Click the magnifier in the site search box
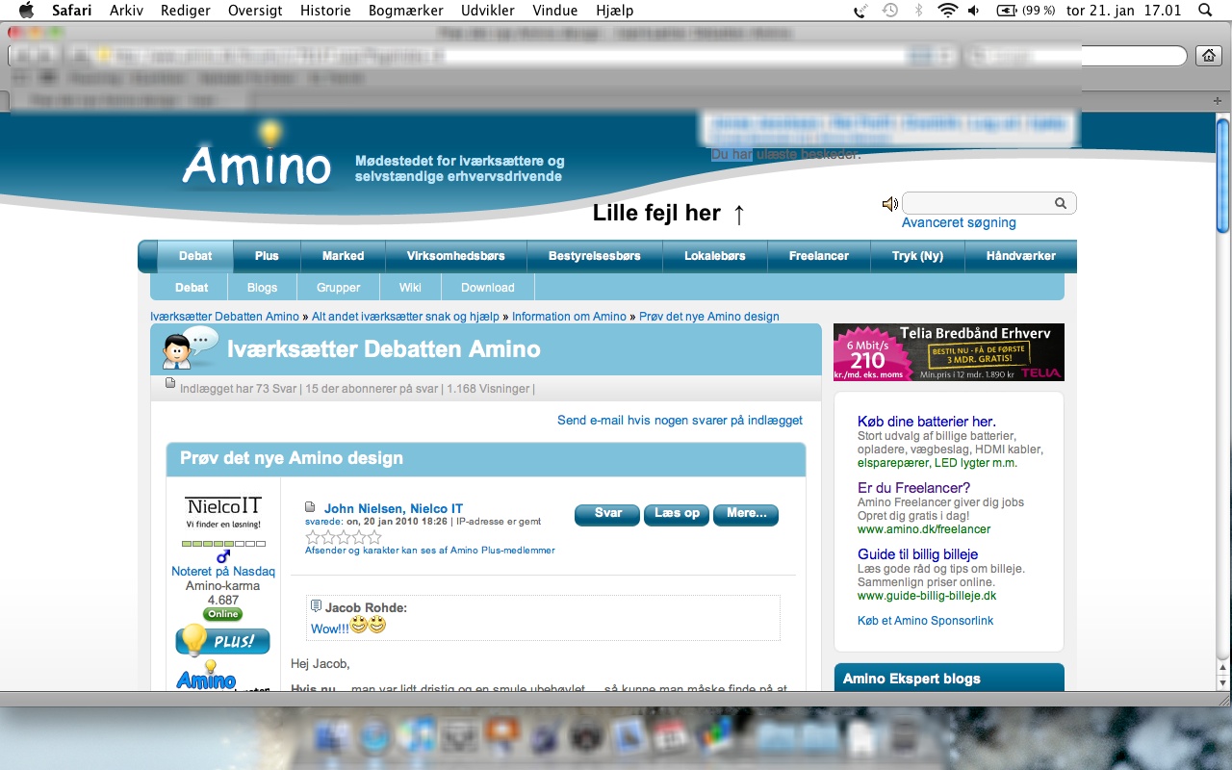 pyautogui.click(x=1061, y=203)
